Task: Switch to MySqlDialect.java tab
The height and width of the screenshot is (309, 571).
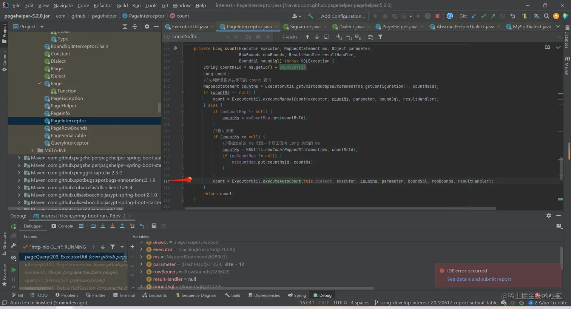Action: [531, 26]
